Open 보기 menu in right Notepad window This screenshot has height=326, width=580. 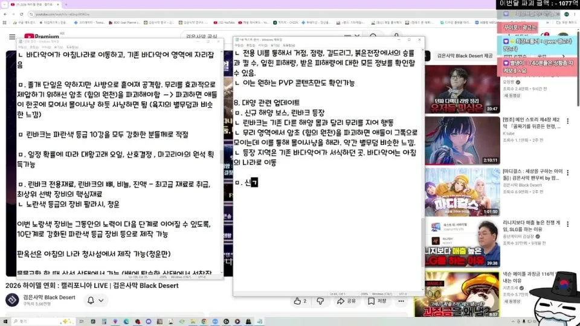coord(275,45)
